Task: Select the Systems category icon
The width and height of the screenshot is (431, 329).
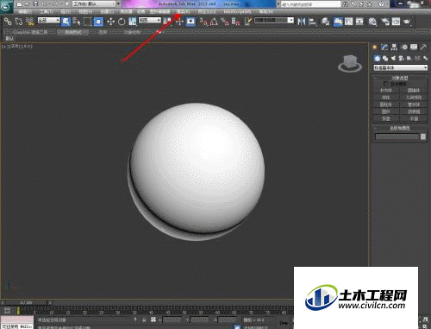Action: click(x=425, y=59)
